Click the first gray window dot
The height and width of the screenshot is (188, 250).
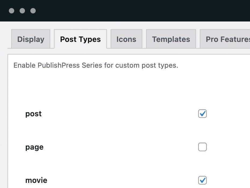click(x=12, y=11)
